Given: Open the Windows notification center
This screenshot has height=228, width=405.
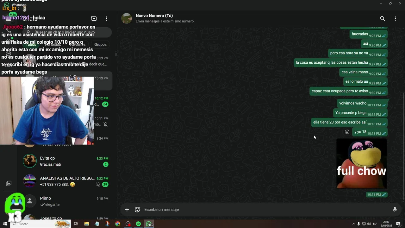Looking at the screenshot, I should coord(398,224).
